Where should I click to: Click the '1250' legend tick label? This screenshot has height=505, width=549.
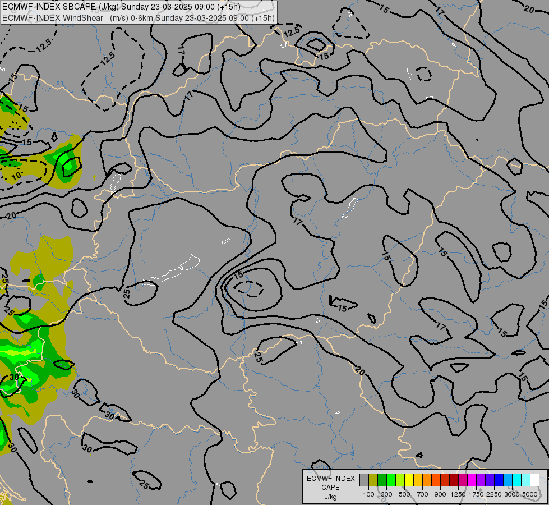[458, 494]
